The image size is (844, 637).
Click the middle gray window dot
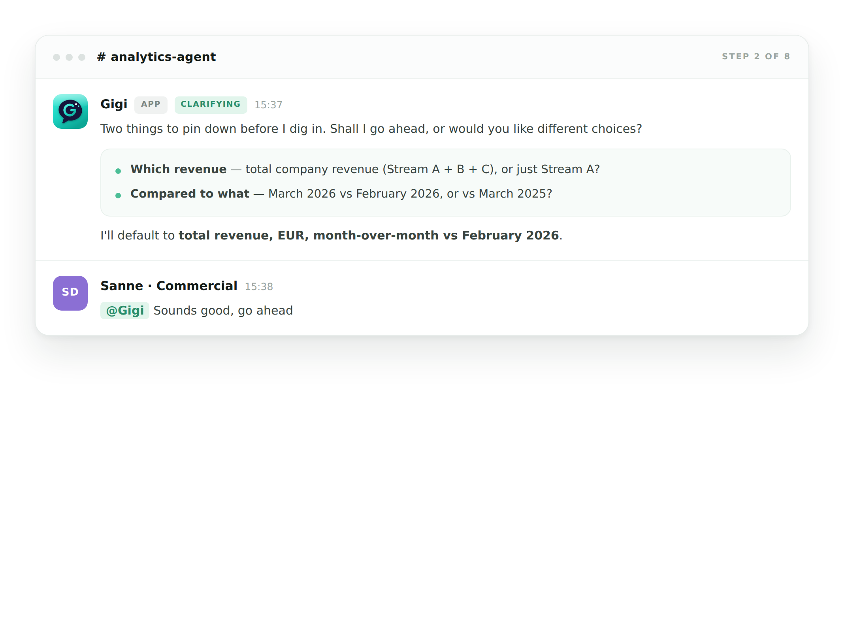[x=69, y=57]
